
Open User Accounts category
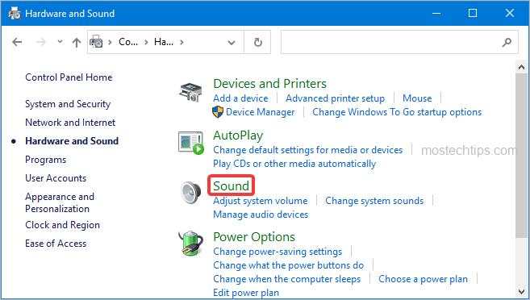pos(56,178)
